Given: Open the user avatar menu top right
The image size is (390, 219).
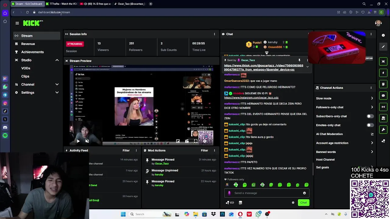Looking at the screenshot, I should pyautogui.click(x=378, y=23).
